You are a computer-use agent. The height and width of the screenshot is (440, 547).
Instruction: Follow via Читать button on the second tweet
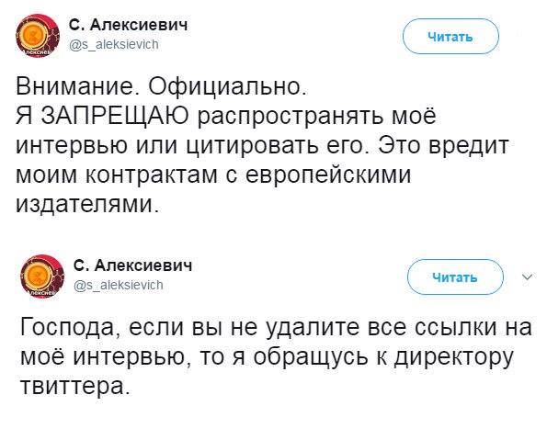455,277
